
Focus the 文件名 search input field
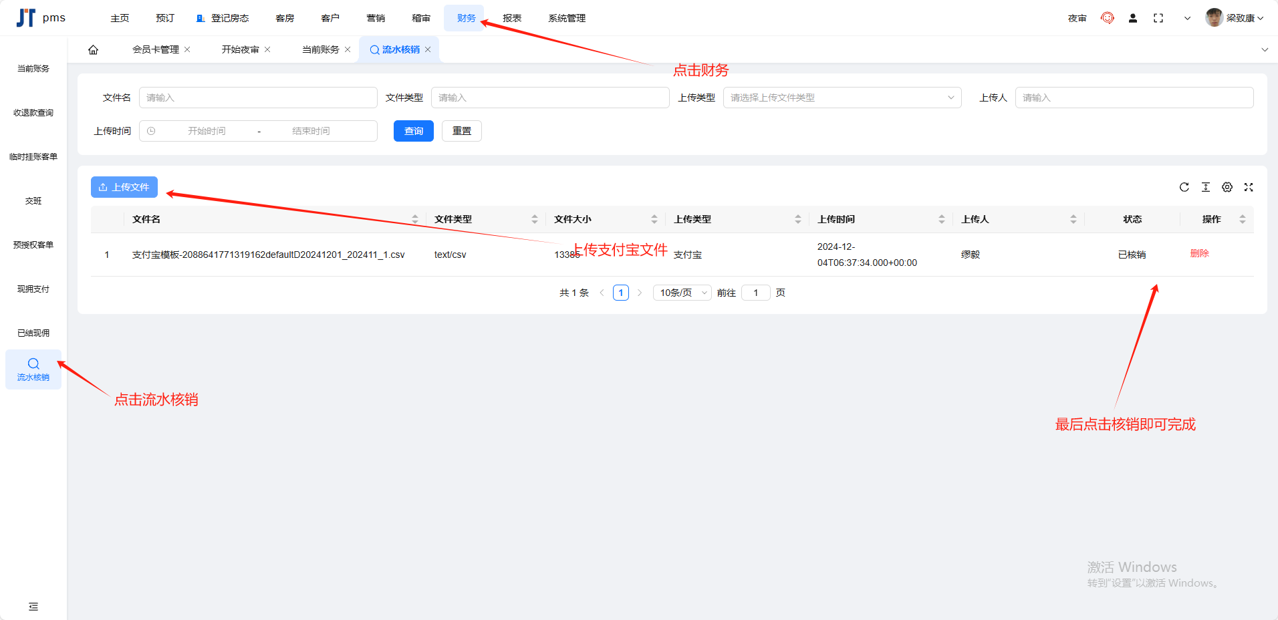(x=257, y=98)
